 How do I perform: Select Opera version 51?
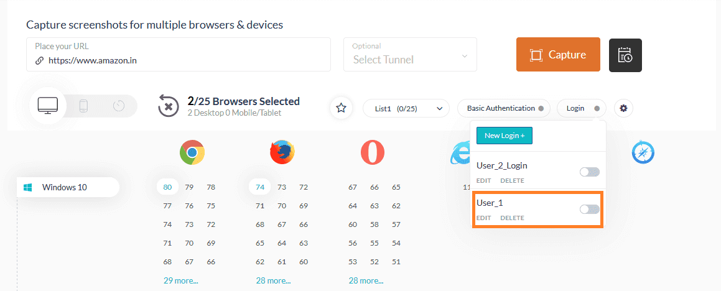click(x=396, y=262)
